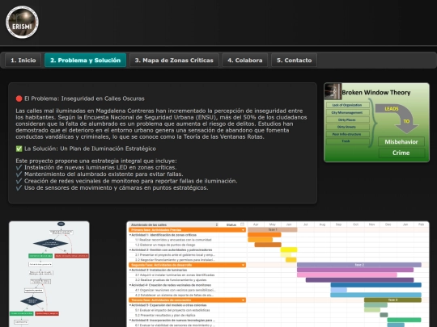Open the 1. Inicio tab
Viewport: 437px width, 327px height.
pyautogui.click(x=23, y=61)
